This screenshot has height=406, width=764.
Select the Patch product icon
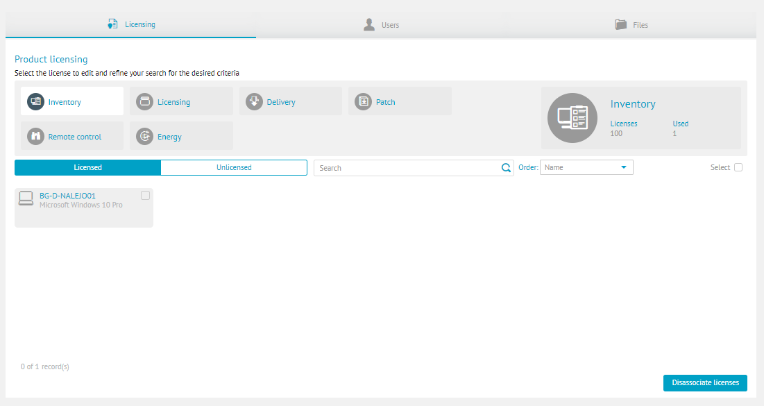[x=363, y=101]
